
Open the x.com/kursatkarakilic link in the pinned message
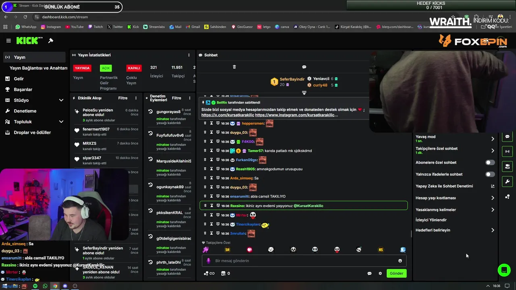click(228, 115)
